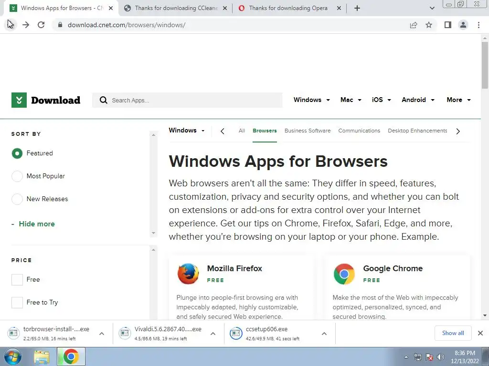
Task: Click the ccsetup606.exe download file icon
Action: [236, 333]
